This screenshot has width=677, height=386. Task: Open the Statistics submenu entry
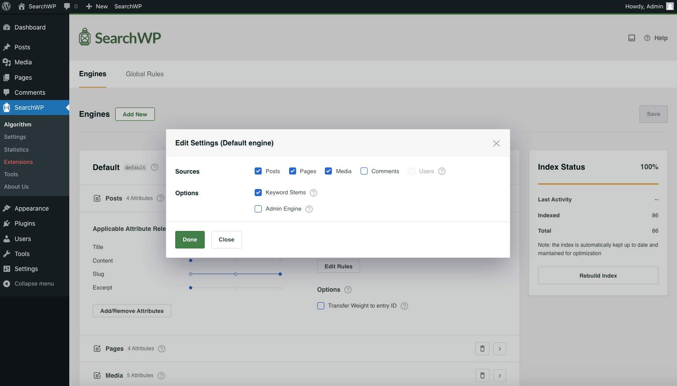coord(16,150)
